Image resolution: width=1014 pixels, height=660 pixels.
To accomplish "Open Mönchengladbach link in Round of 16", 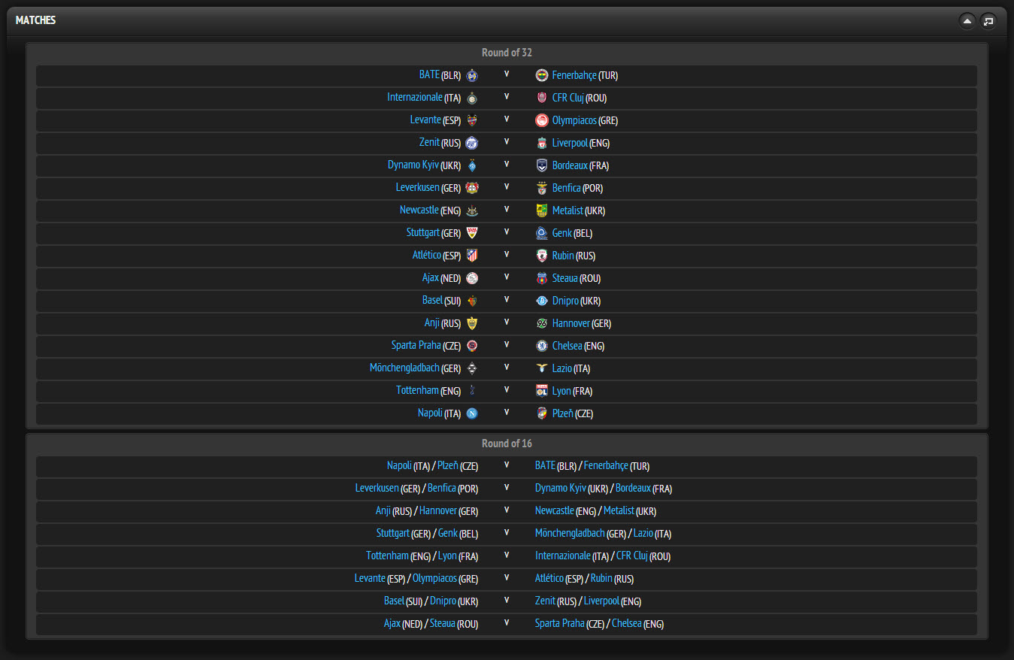I will (570, 533).
